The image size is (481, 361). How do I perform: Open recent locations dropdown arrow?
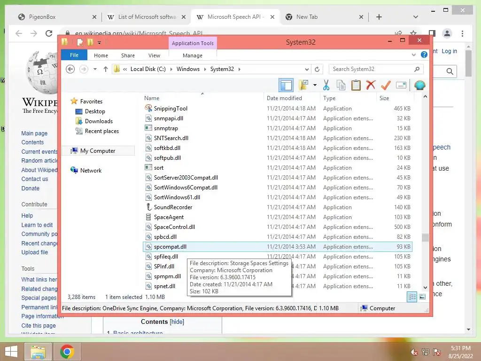point(95,69)
